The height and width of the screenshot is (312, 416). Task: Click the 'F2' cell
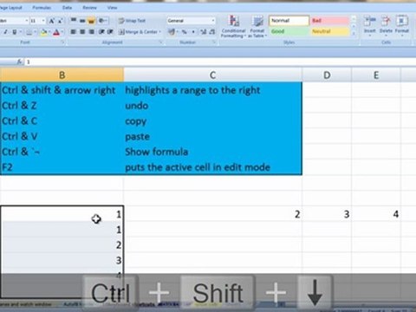coord(62,167)
